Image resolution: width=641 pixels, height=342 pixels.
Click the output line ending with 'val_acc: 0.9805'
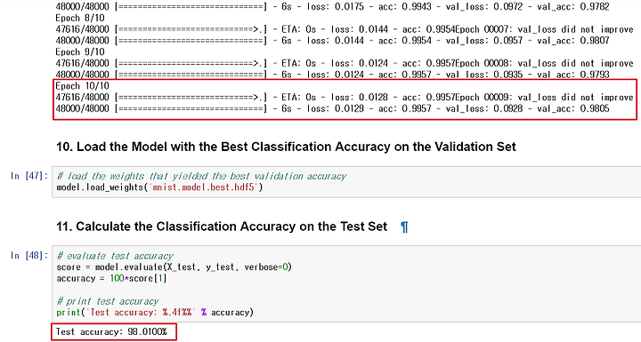332,108
